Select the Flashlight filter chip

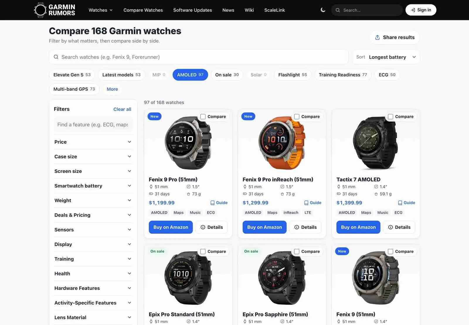[293, 75]
